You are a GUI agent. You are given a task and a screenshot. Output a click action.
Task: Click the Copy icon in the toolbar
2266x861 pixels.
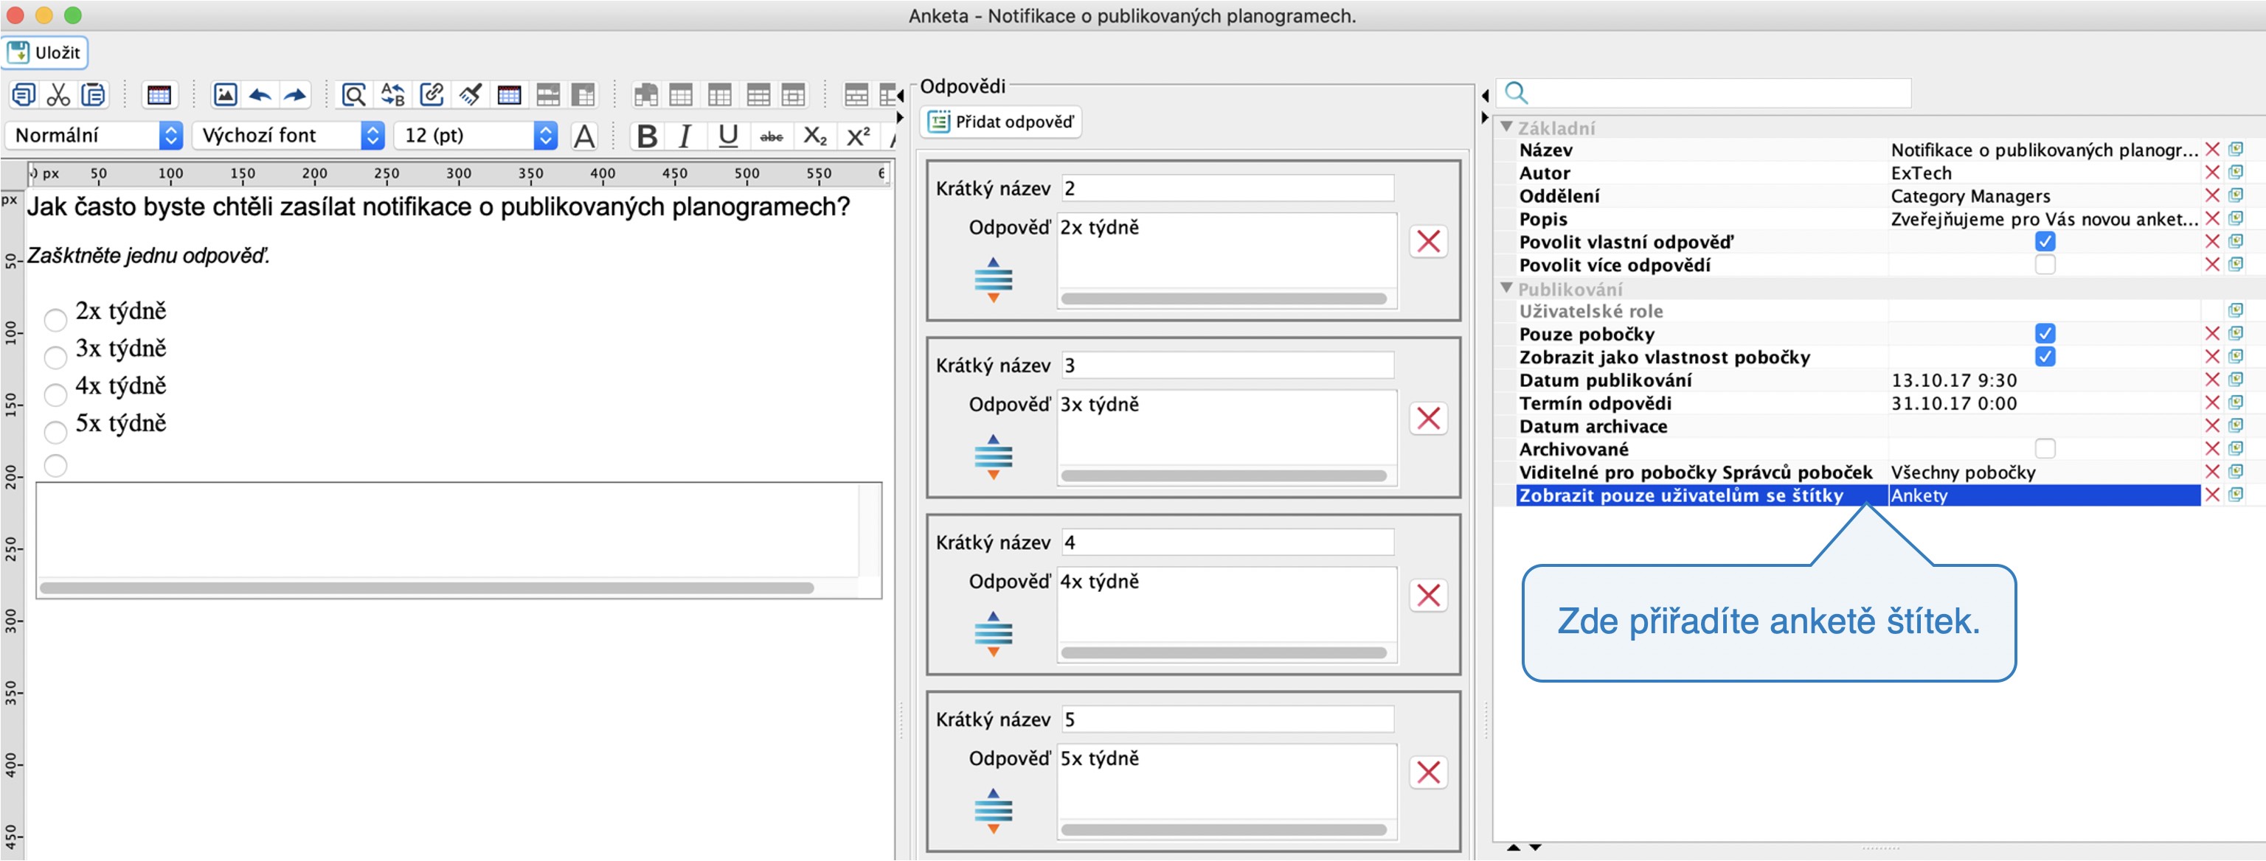(x=23, y=94)
